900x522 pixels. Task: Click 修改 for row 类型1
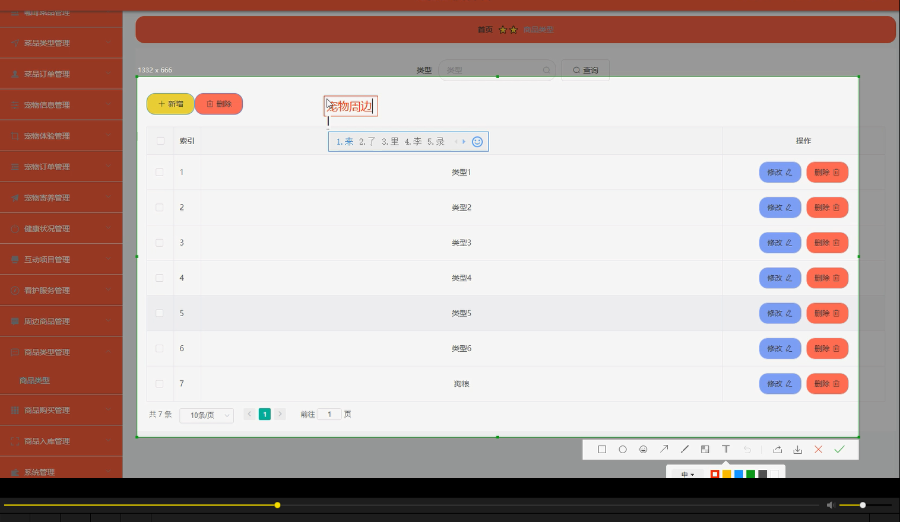(x=780, y=173)
